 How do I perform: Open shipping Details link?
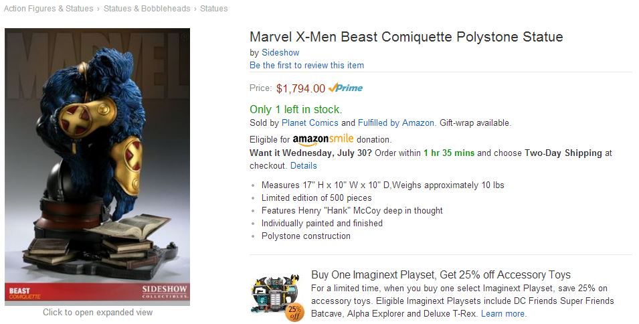click(x=304, y=165)
